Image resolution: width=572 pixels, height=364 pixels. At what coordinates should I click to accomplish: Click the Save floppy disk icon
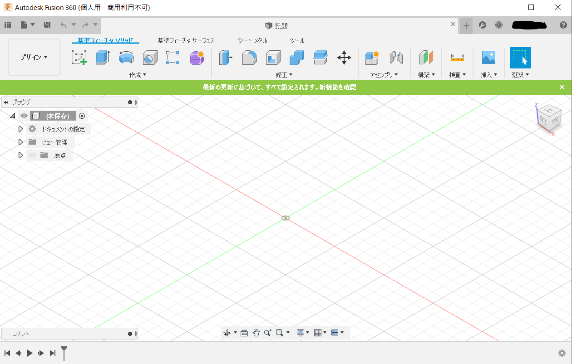[47, 25]
